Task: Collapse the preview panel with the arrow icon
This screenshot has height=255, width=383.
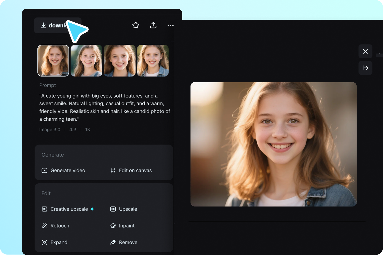Action: (365, 68)
